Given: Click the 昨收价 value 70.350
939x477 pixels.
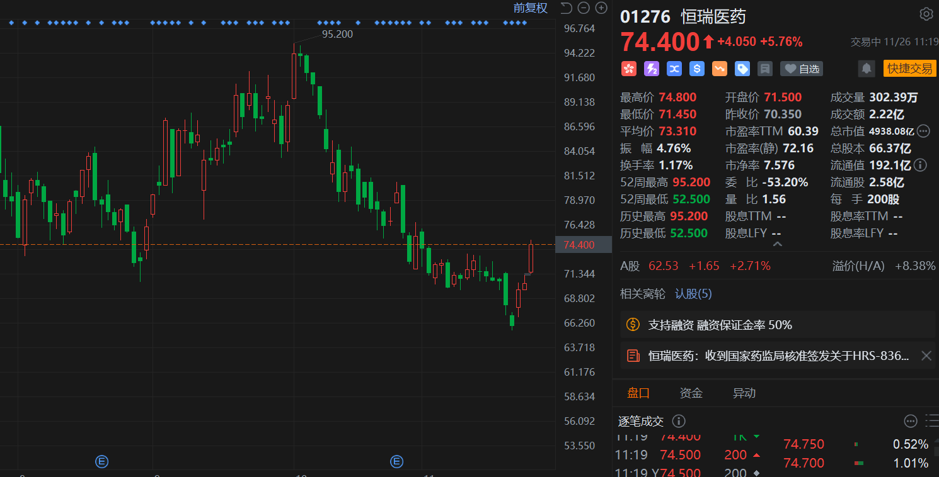Looking at the screenshot, I should coord(783,115).
